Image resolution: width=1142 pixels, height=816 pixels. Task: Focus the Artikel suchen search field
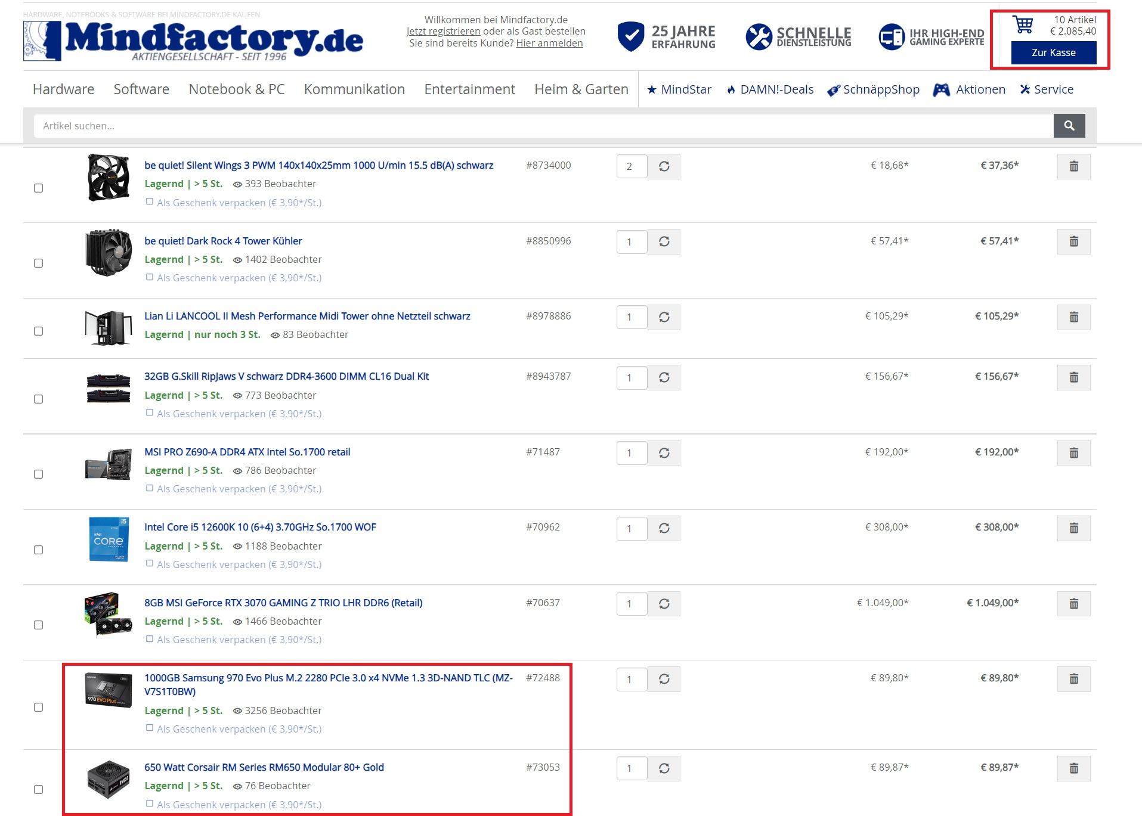coord(543,126)
